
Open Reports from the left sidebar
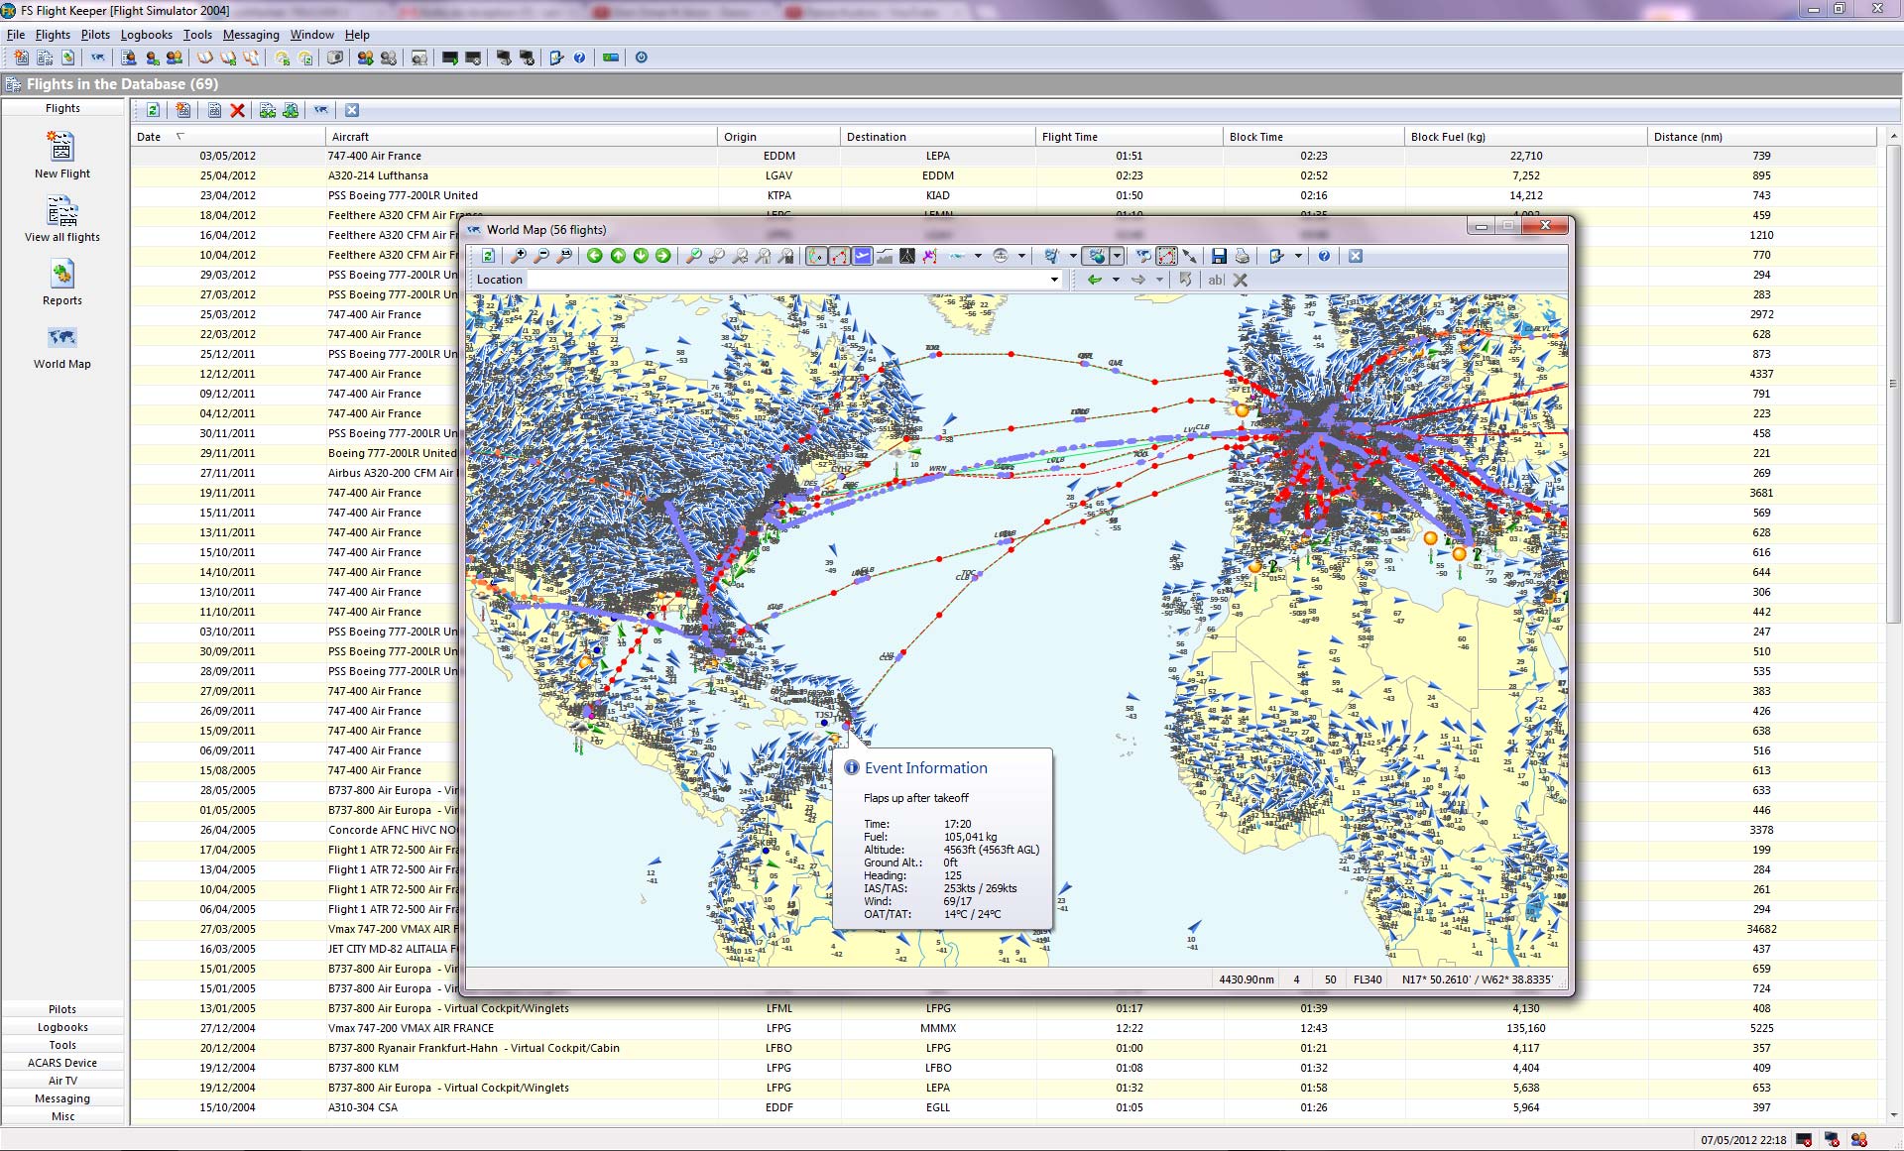[x=61, y=276]
